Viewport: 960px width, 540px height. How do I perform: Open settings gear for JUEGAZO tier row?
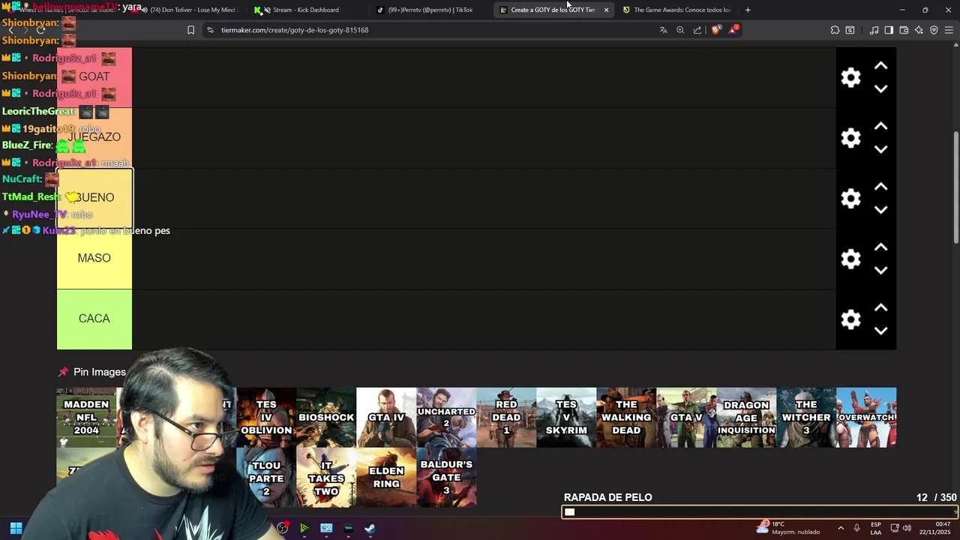(x=850, y=138)
